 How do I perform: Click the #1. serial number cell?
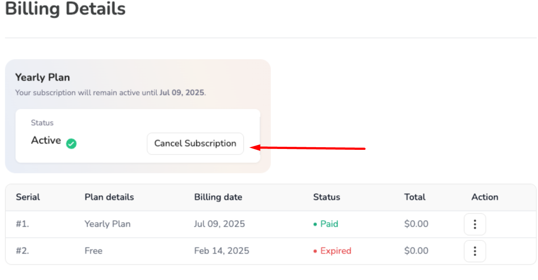[22, 224]
